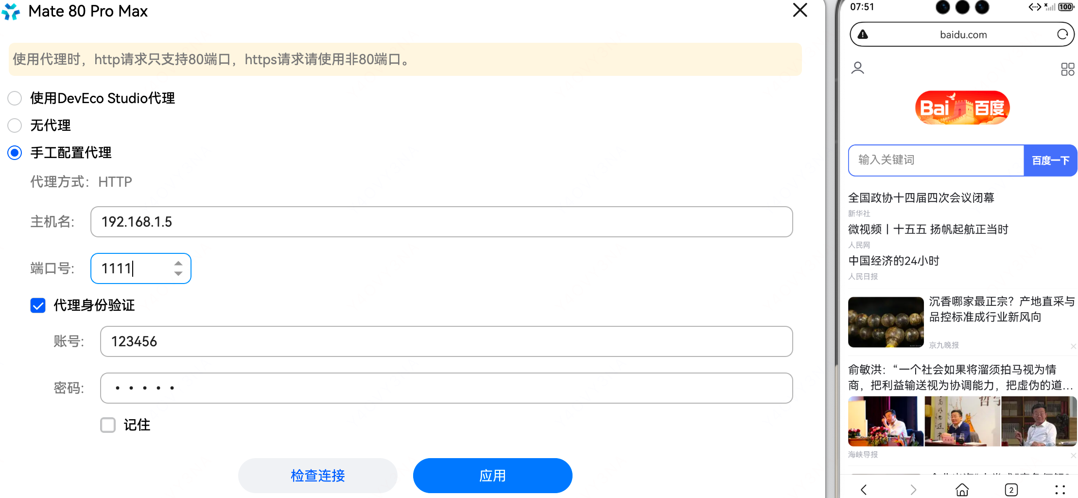Uncheck the 代理身份验证 checkbox
The width and height of the screenshot is (1078, 498).
point(38,305)
